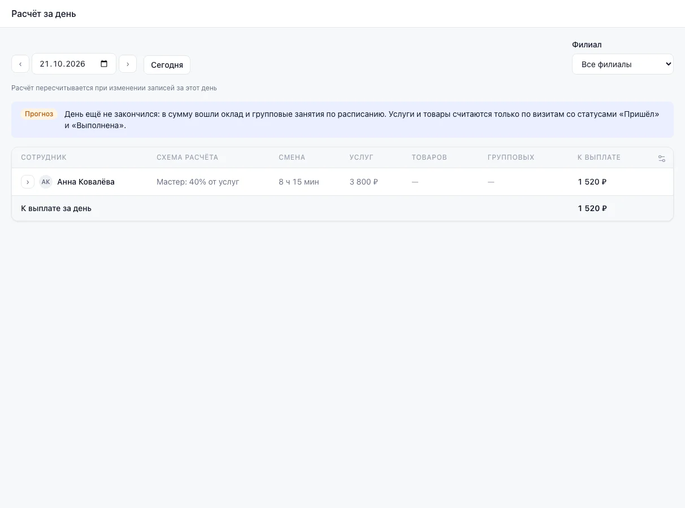
Task: Click the «К выплате» column header
Action: 599,157
